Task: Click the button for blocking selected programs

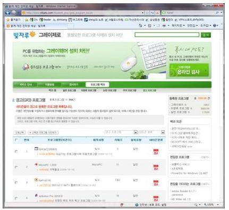Action: [43, 133]
